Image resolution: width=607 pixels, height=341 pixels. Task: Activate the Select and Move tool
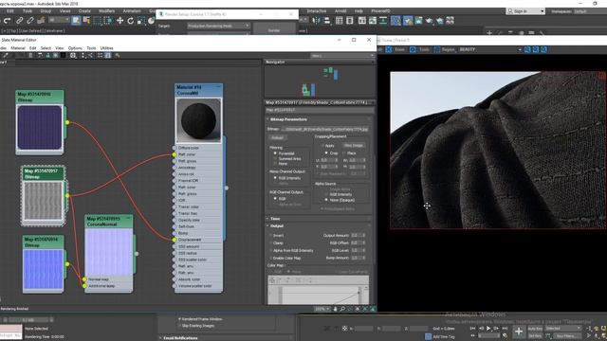click(120, 21)
